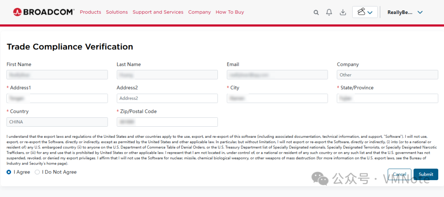Viewport: 444px width, 197px height.
Task: Click the Address2 input field
Action: (167, 98)
